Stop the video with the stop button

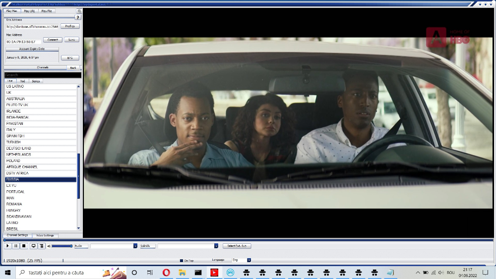[x=24, y=246]
